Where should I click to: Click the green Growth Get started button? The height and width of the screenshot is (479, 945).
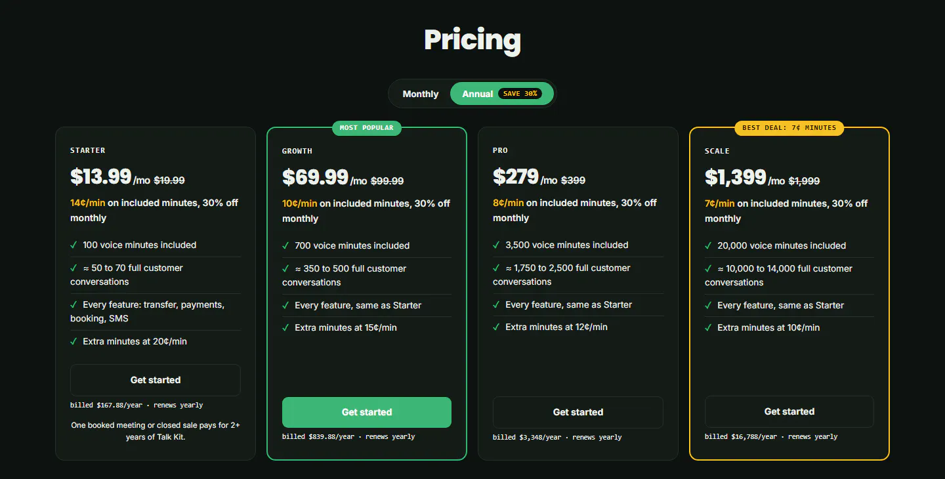(x=367, y=412)
